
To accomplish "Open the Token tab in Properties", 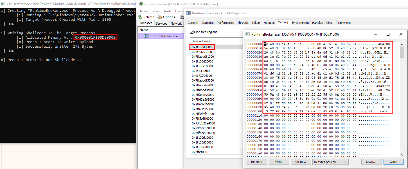I will pyautogui.click(x=256, y=23).
